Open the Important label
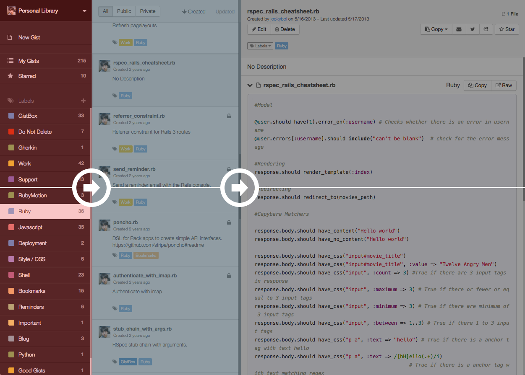This screenshot has height=375, width=525. [x=45, y=323]
